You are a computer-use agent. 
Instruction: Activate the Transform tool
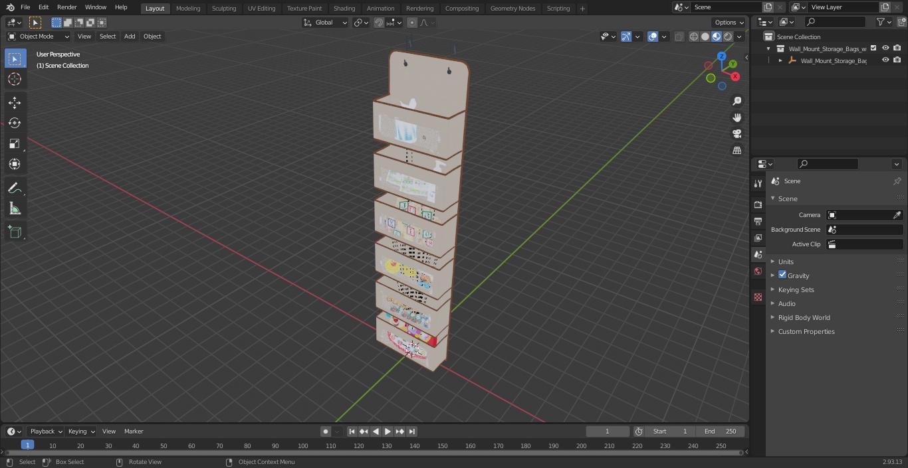point(15,164)
